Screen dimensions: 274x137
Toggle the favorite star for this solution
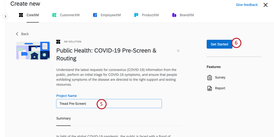pyautogui.click(x=178, y=51)
